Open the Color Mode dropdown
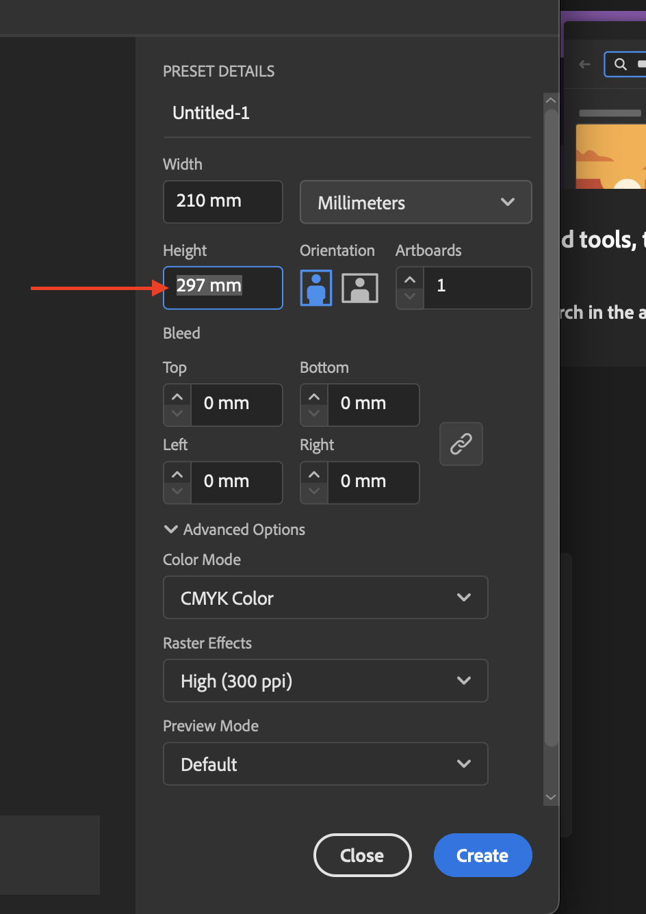This screenshot has width=646, height=914. tap(325, 597)
